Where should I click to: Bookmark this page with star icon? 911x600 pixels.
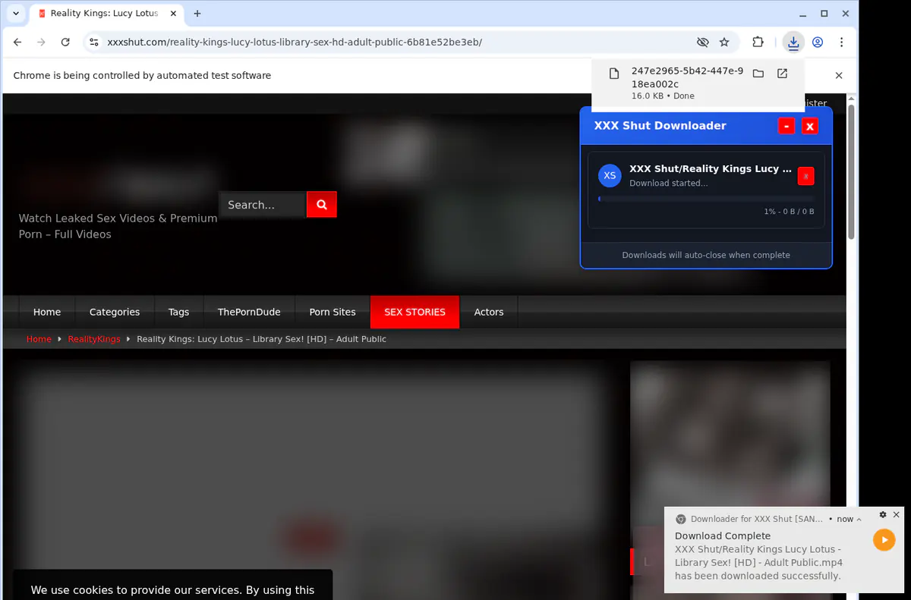(724, 42)
